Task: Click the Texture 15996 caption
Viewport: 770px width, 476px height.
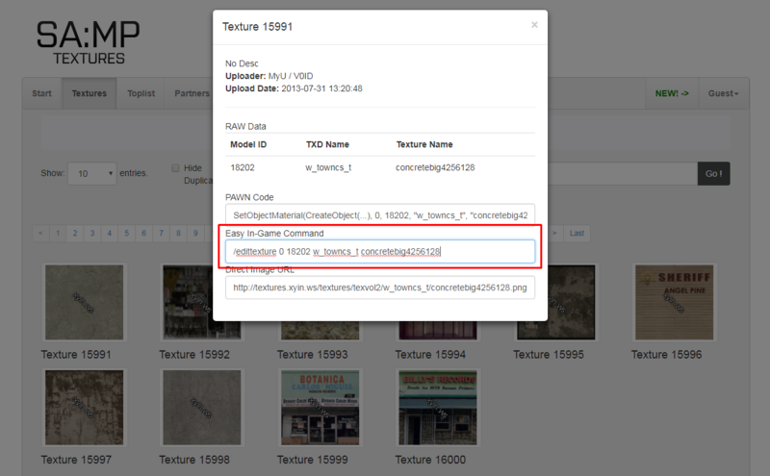Action: (666, 354)
